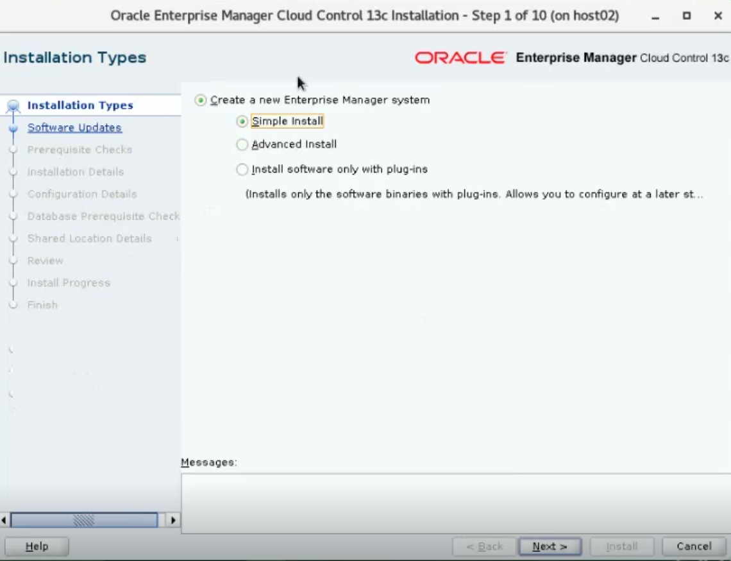Select Installation Types in step list
This screenshot has width=731, height=561.
point(80,105)
